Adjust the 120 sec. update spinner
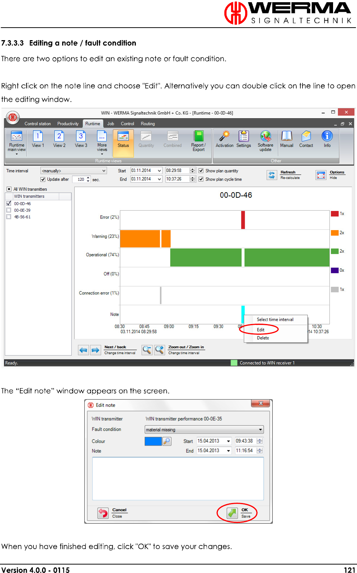Viewport: 357px width, 573px height. pos(88,179)
